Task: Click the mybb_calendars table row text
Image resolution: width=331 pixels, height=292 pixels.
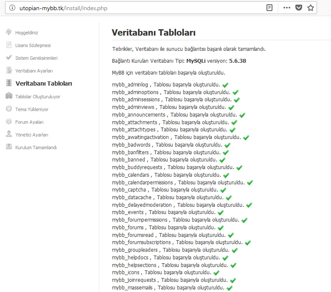Action: (x=166, y=175)
